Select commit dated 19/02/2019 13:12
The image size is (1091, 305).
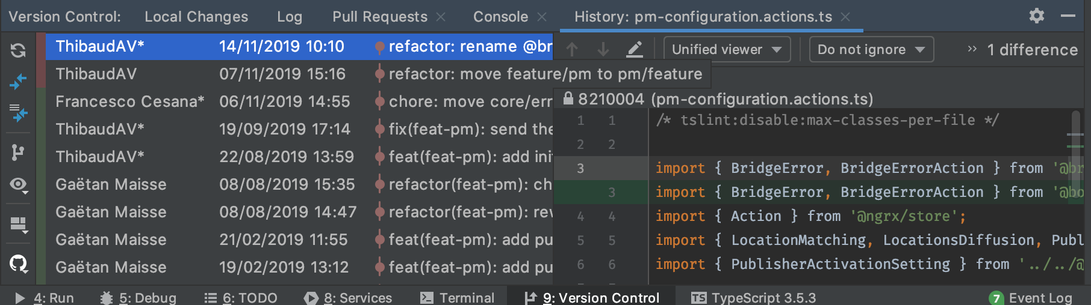299,267
